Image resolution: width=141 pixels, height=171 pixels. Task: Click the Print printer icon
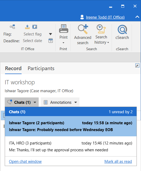point(64,29)
